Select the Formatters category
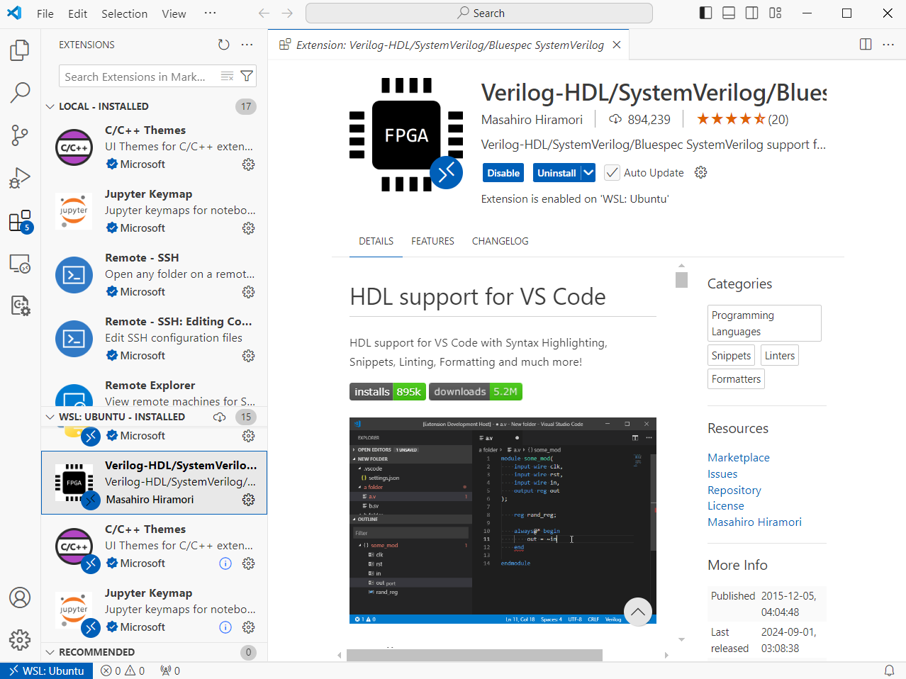This screenshot has width=906, height=679. 736,379
